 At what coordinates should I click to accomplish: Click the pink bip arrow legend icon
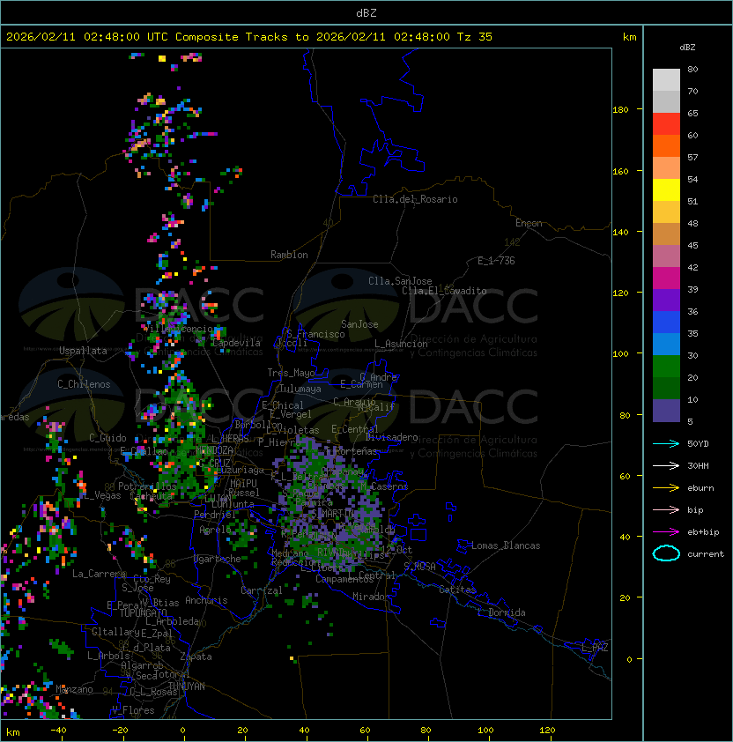[666, 509]
